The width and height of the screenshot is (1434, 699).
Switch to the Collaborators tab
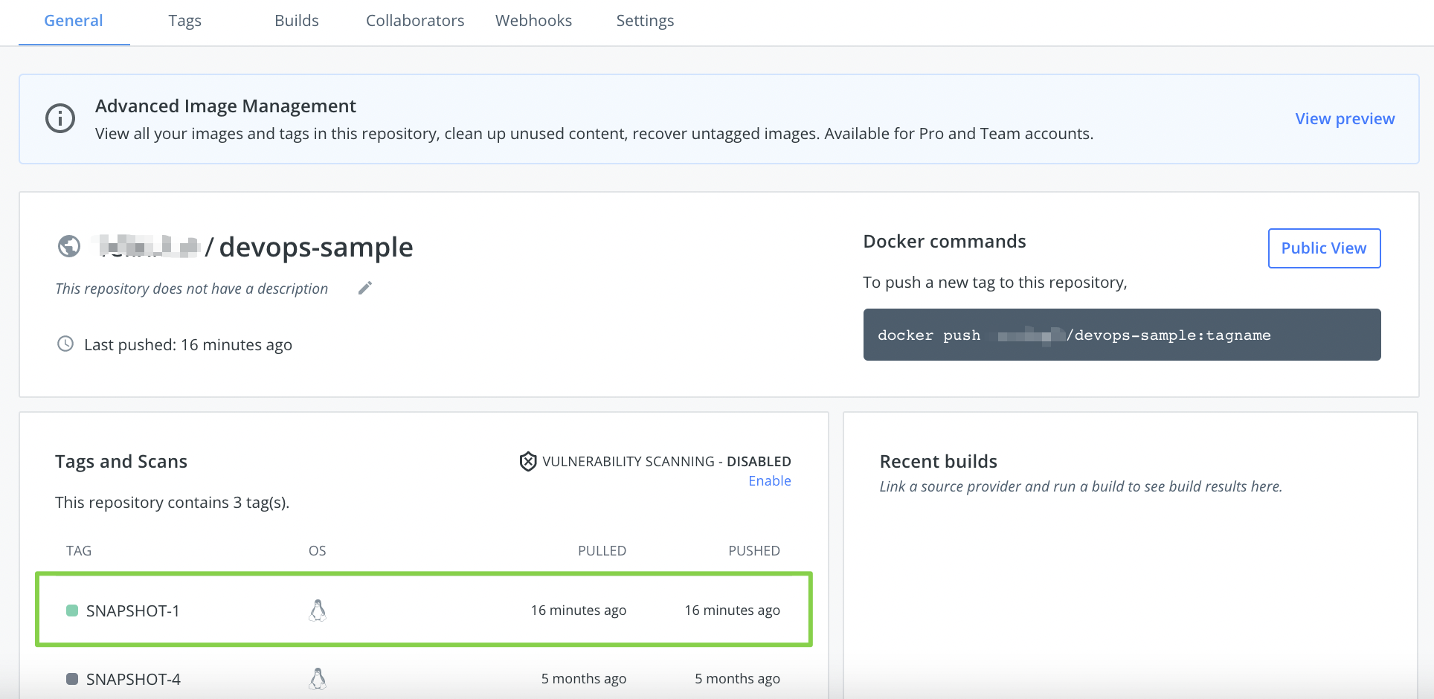click(x=414, y=20)
